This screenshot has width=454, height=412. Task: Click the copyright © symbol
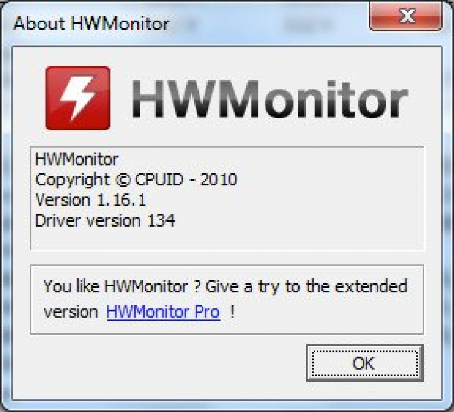pyautogui.click(x=123, y=179)
